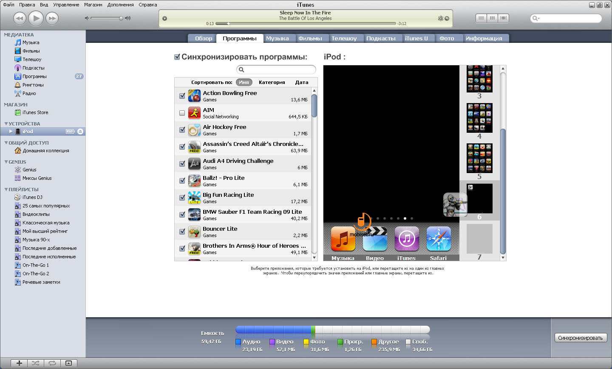Switch to the Информация tab

pyautogui.click(x=484, y=38)
